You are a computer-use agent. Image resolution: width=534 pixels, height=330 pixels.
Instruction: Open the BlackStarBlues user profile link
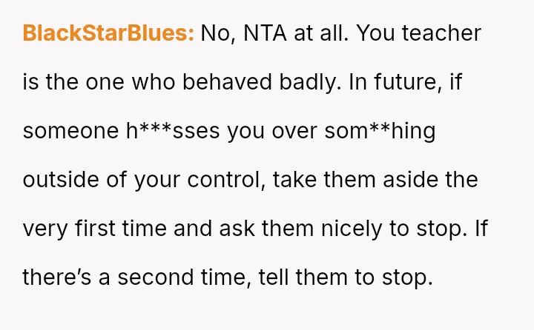click(108, 33)
